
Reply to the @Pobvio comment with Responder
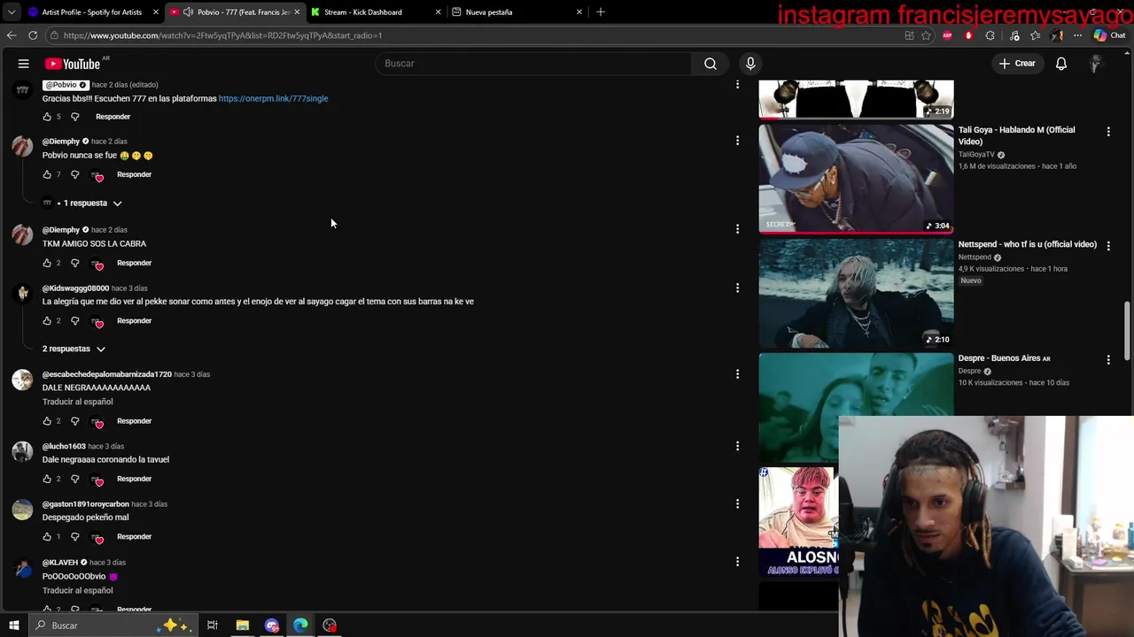pyautogui.click(x=113, y=117)
